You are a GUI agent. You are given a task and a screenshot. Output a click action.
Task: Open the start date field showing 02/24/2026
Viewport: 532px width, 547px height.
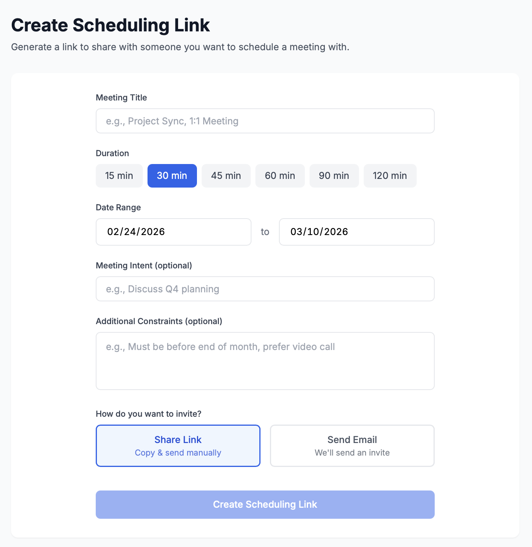point(173,232)
